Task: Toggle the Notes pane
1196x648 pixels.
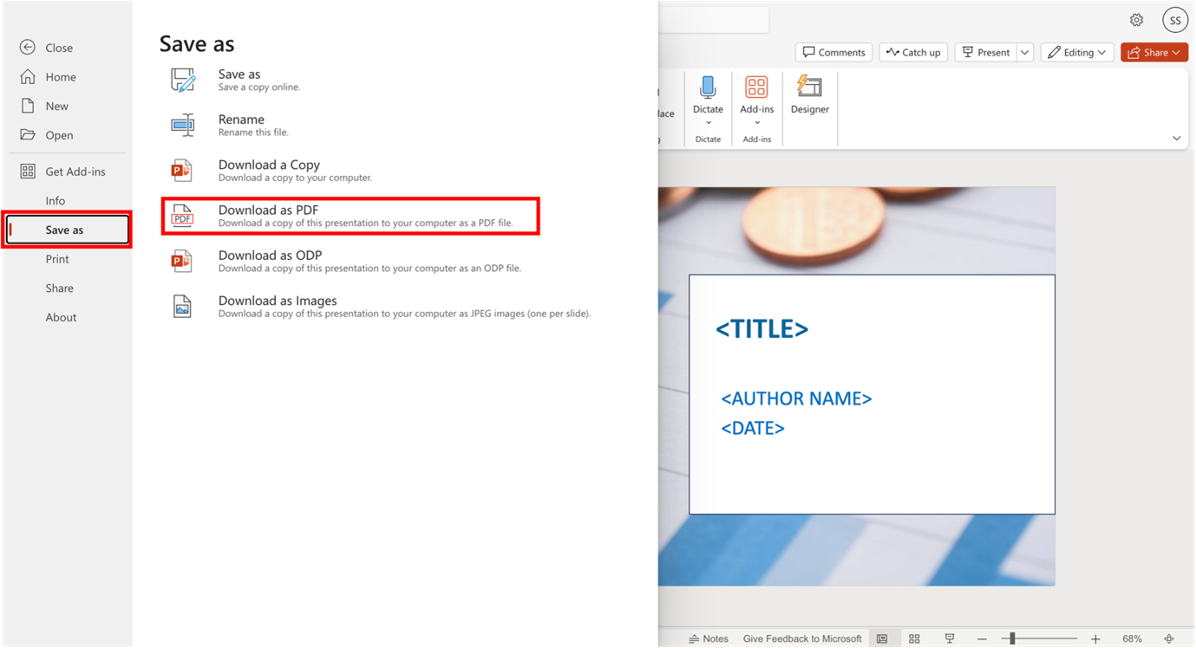Action: pos(709,638)
